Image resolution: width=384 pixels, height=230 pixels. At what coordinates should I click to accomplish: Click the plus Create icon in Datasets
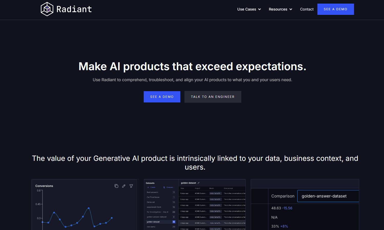[x=148, y=187]
